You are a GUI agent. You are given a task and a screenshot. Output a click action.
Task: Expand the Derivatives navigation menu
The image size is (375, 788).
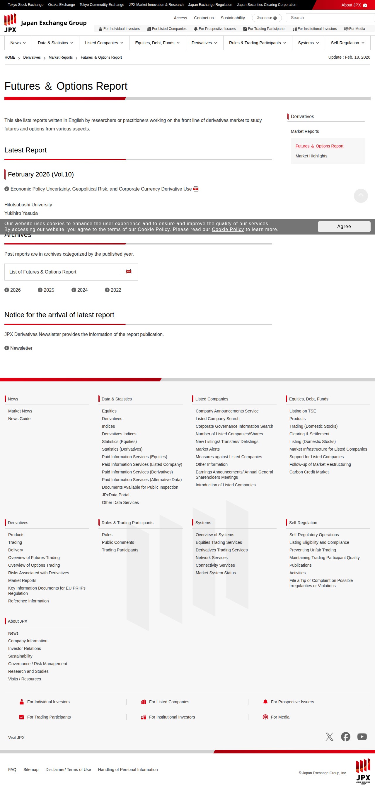[204, 43]
